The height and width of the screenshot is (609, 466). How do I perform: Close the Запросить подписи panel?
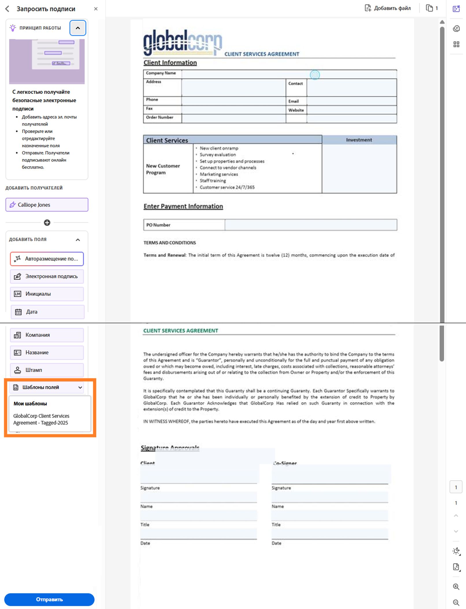coord(96,9)
